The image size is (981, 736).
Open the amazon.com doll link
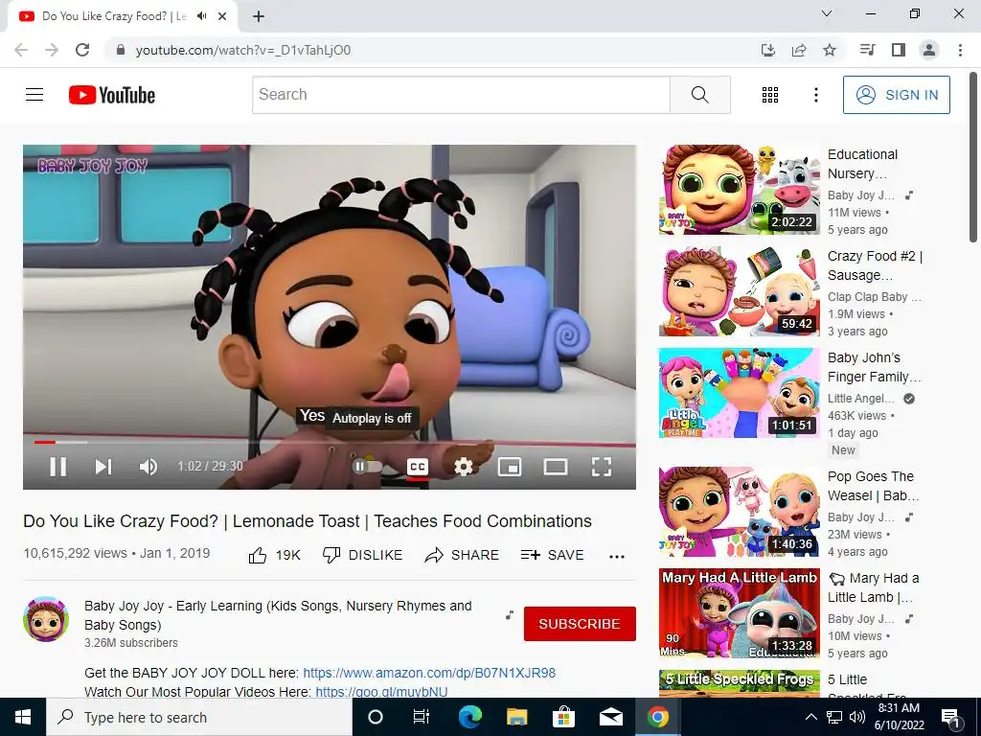429,673
